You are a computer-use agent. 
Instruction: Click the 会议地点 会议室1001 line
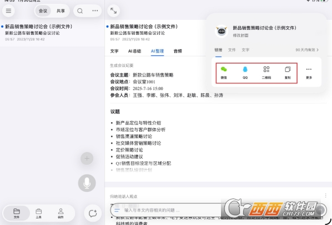coord(133,82)
